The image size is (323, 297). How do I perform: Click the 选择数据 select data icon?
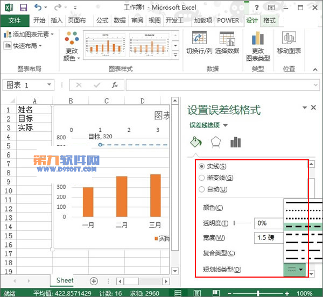coord(227,39)
